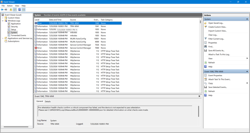Collapse the System section in Actions pane
This screenshot has height=133, width=250.
click(x=247, y=19)
